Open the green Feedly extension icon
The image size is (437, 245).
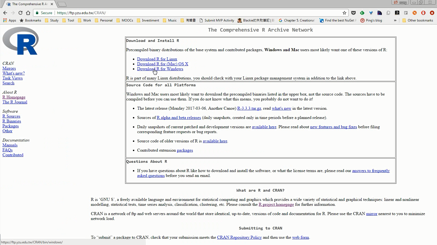(362, 13)
